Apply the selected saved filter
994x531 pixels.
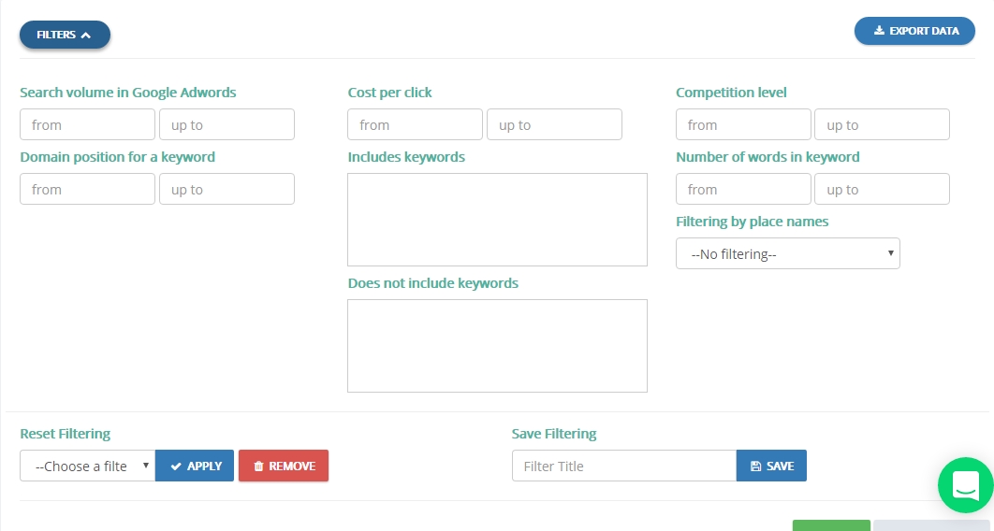(x=195, y=466)
